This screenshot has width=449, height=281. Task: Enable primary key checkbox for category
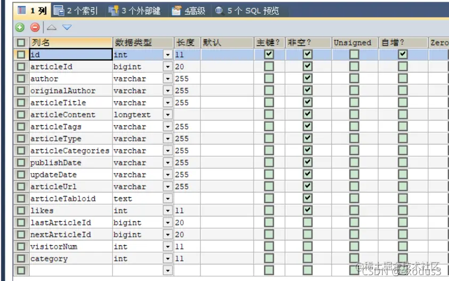coord(269,259)
